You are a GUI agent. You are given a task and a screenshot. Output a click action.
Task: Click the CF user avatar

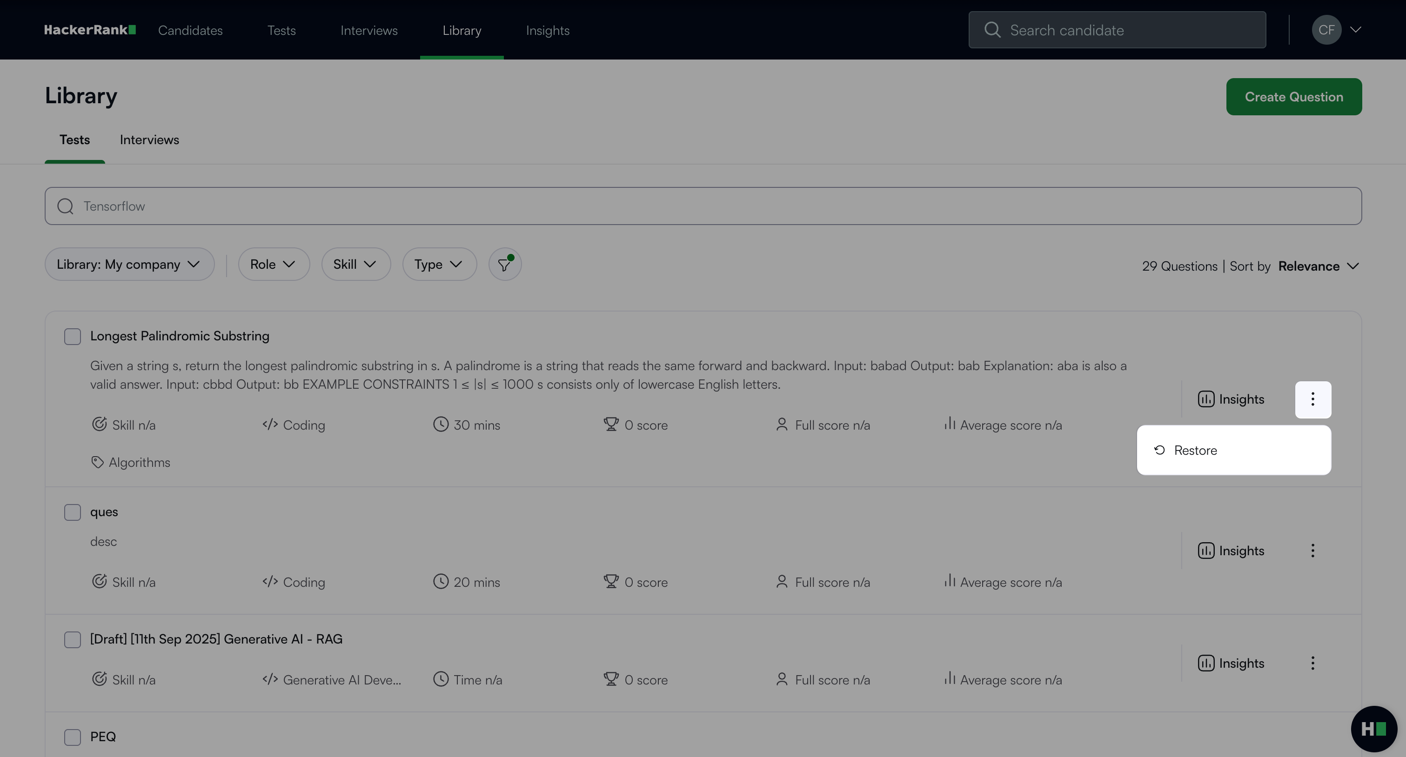[1326, 30]
